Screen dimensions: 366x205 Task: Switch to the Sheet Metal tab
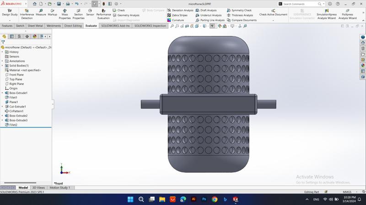click(35, 26)
